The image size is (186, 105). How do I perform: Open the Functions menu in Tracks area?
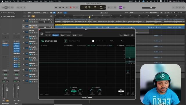click(37, 13)
